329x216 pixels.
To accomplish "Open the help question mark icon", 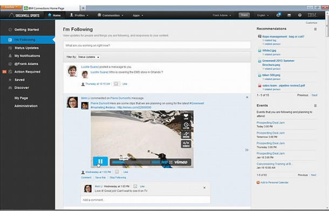I will click(x=300, y=15).
